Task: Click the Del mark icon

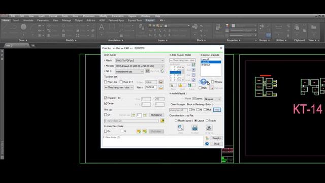Action: pos(211,88)
